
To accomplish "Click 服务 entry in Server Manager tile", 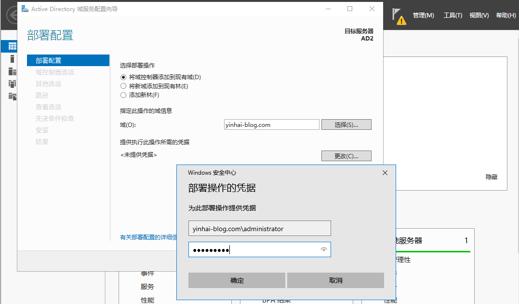I will pos(147,287).
